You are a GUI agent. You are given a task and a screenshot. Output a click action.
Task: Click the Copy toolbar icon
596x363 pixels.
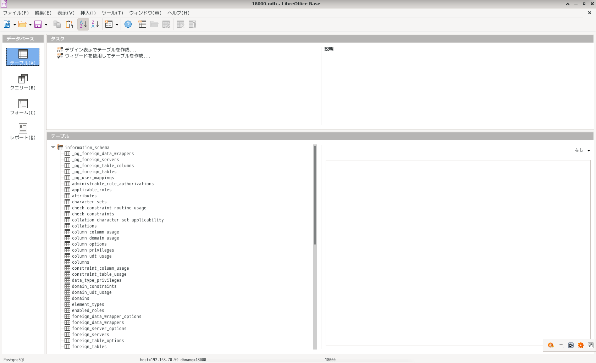click(x=57, y=24)
